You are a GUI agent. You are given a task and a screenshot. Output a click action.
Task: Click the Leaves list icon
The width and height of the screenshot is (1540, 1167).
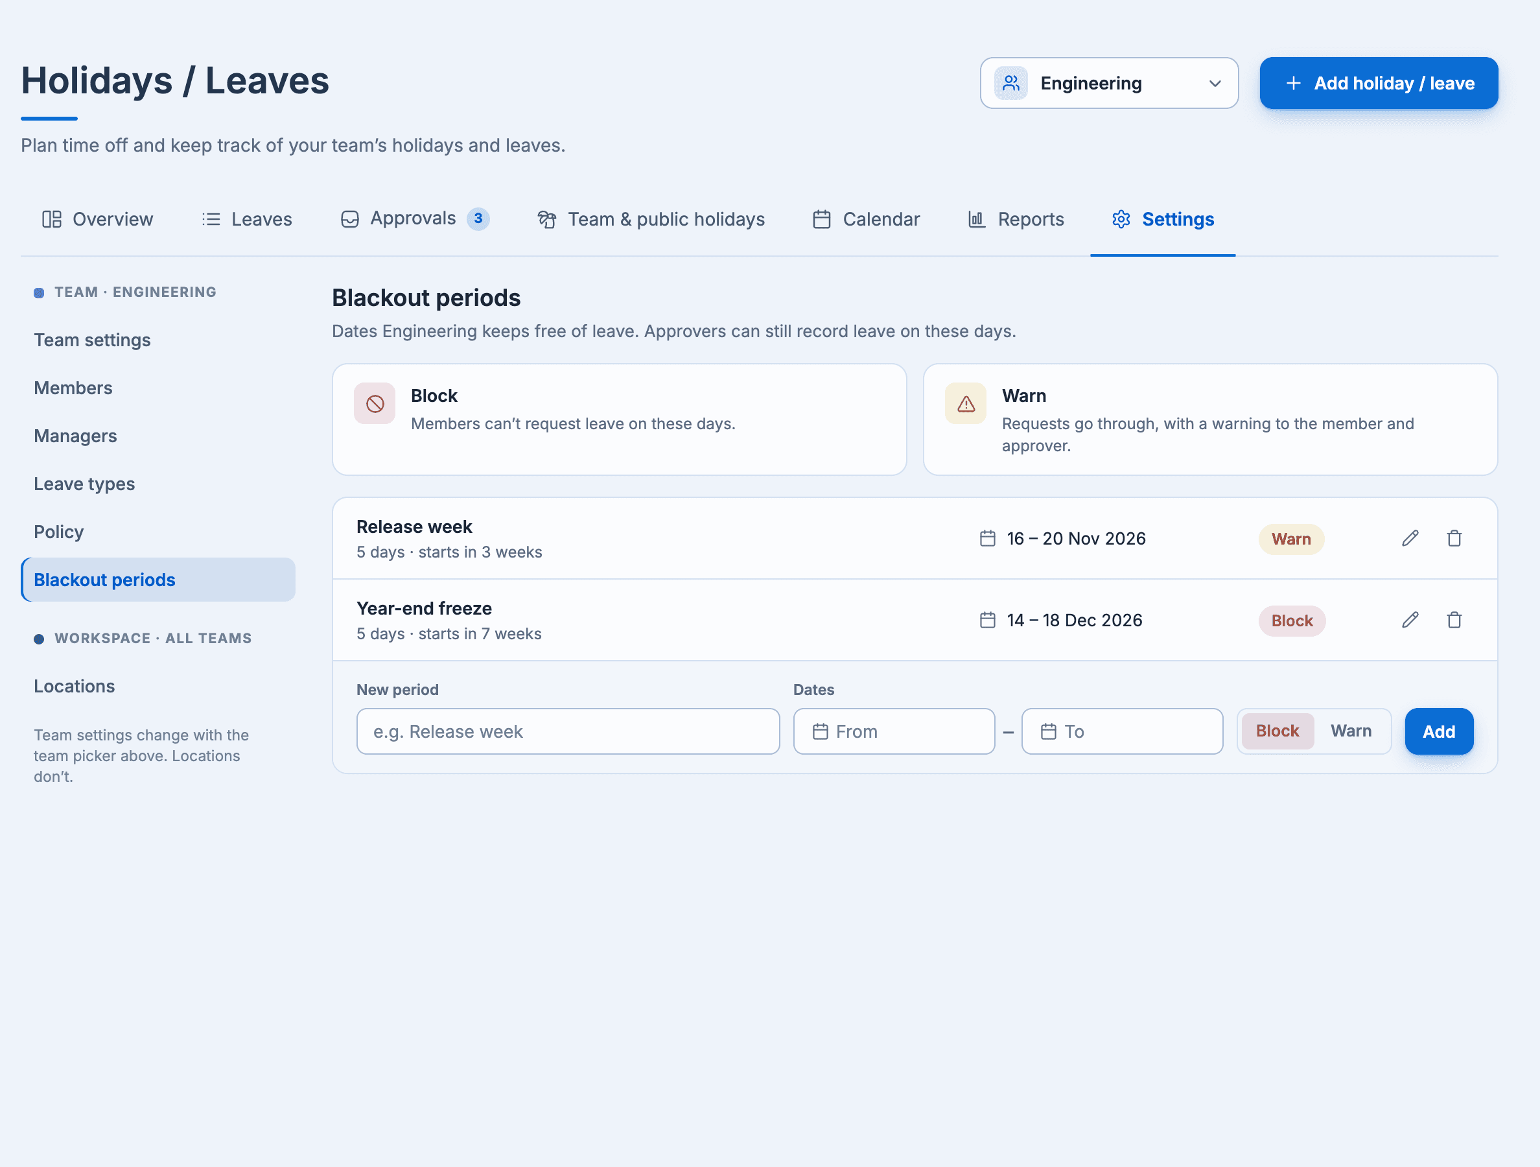coord(211,219)
